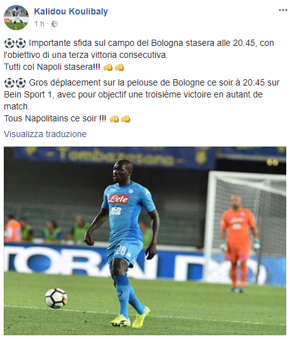Open the three-dots post options menu
290x339 pixels.
coord(283,10)
